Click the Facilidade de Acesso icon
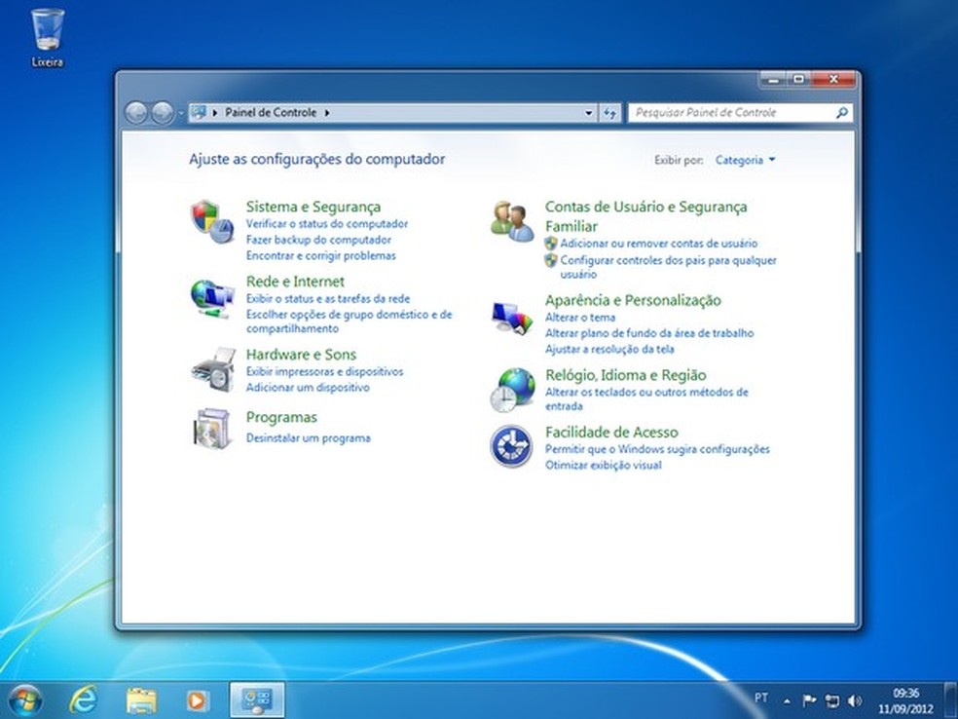 (511, 443)
